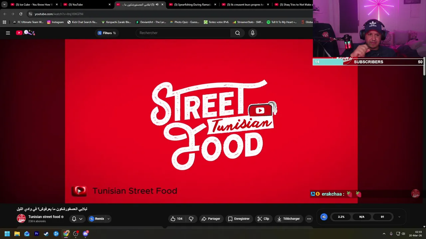Open the IQ Filters panel
The image size is (426, 239).
(107, 33)
